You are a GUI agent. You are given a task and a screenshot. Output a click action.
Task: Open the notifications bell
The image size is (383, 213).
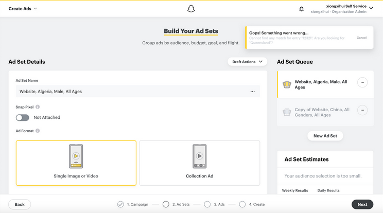[x=302, y=9]
